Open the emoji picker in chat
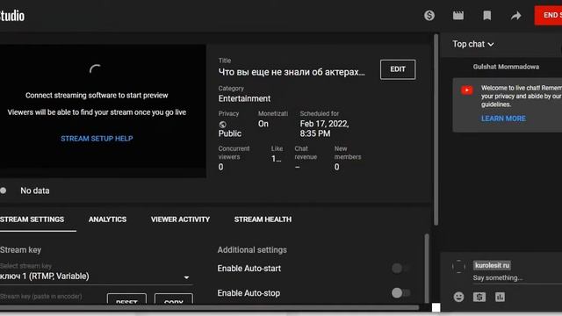The height and width of the screenshot is (316, 562). 458,297
